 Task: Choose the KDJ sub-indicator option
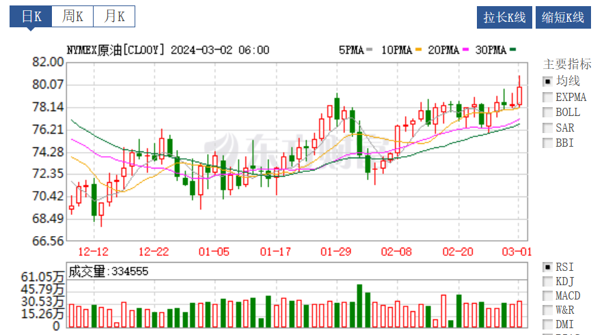(x=547, y=282)
